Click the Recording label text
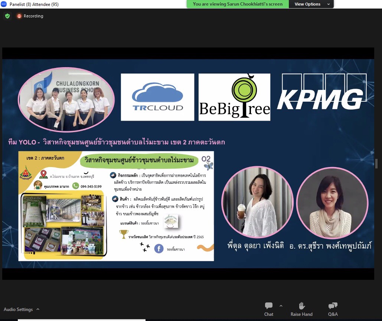The height and width of the screenshot is (321, 382). coord(33,16)
